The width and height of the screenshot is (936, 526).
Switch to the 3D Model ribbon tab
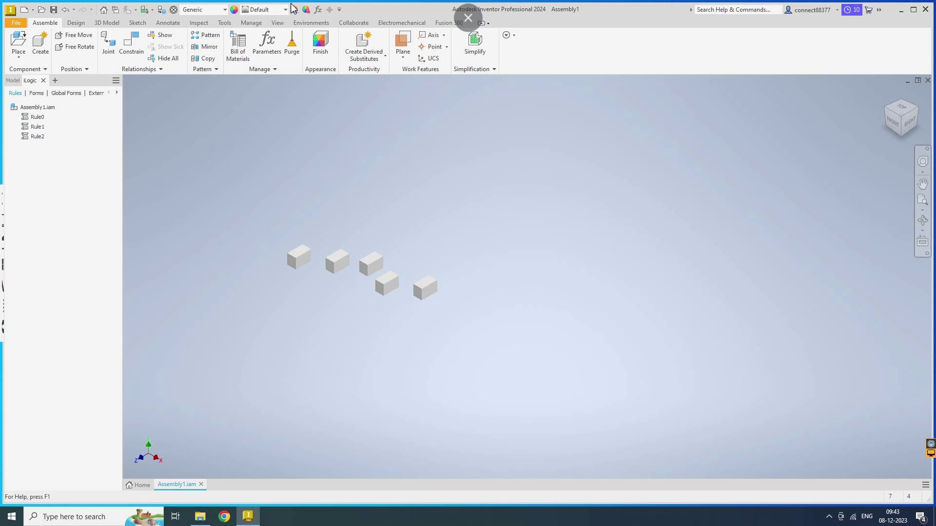tap(107, 23)
